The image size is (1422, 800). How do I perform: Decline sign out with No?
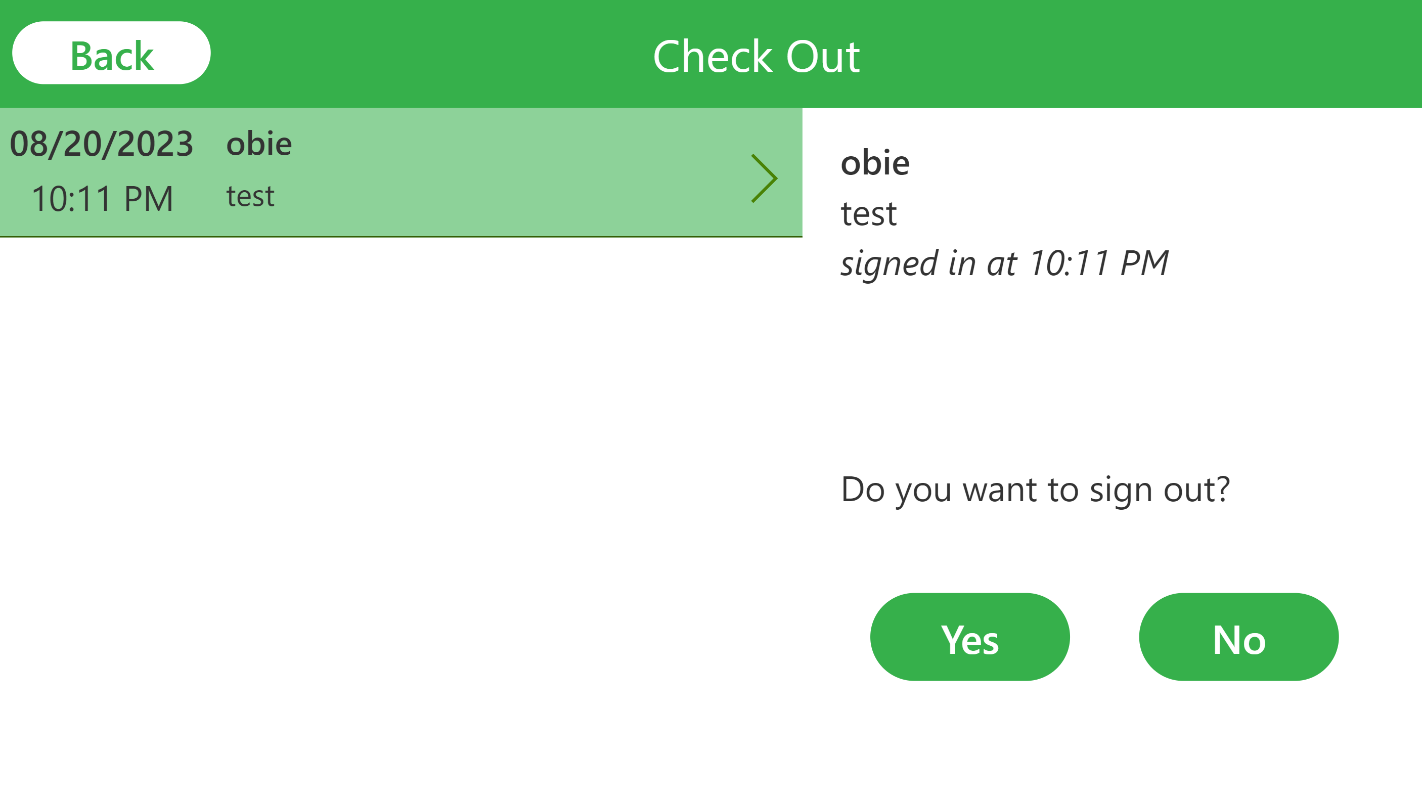pyautogui.click(x=1238, y=637)
